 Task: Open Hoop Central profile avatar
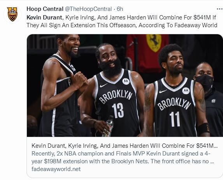[x=12, y=14]
